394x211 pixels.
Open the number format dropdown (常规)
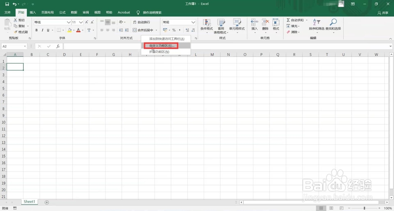point(193,22)
